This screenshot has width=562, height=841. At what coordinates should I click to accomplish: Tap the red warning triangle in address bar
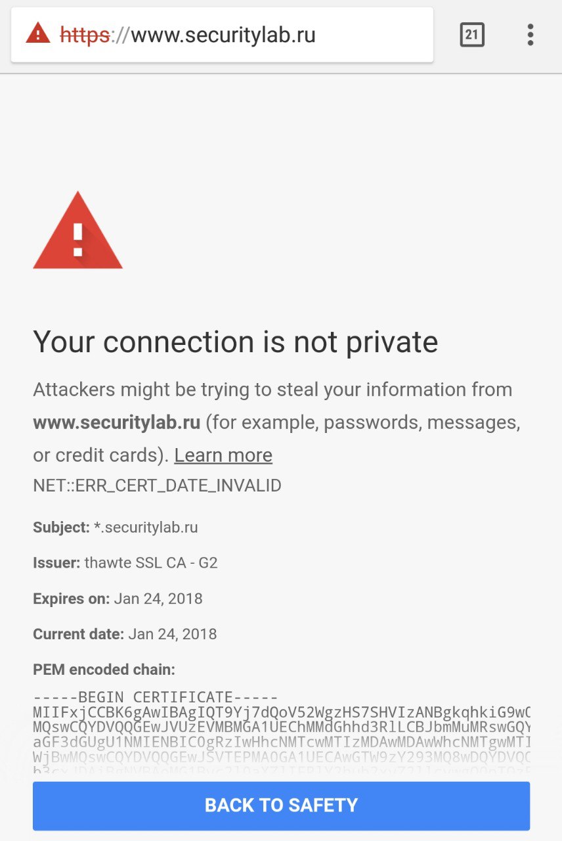(x=38, y=33)
